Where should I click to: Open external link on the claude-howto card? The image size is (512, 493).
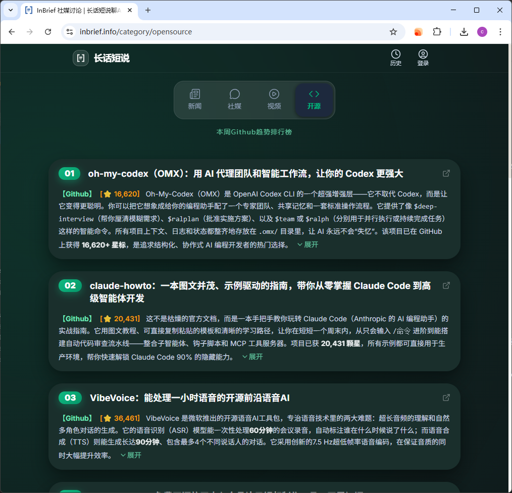pos(446,285)
